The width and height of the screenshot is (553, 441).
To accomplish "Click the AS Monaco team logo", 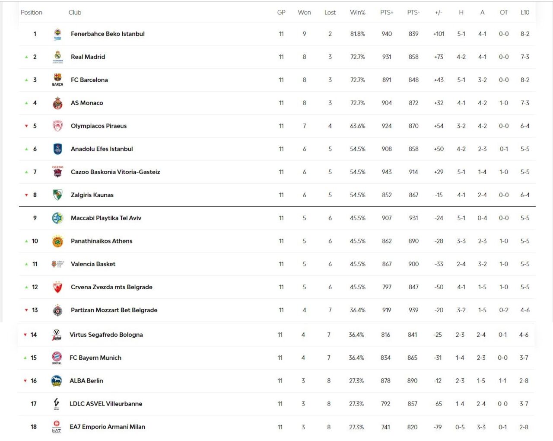I will [57, 103].
